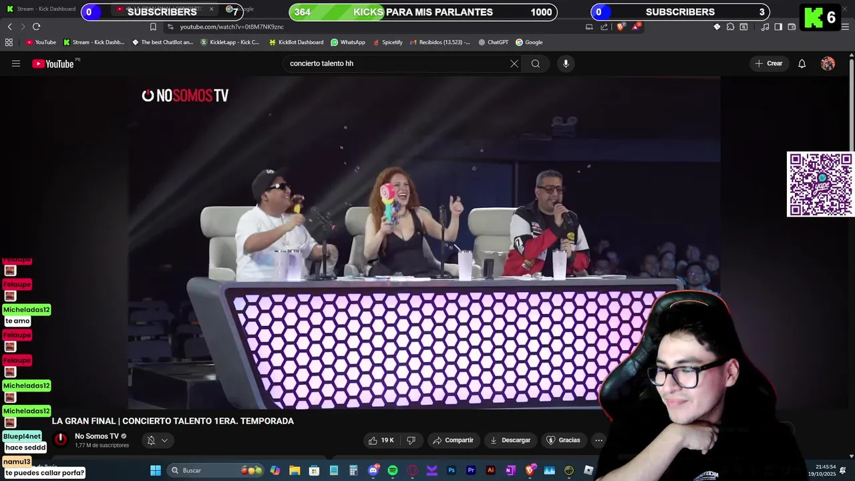The height and width of the screenshot is (481, 855).
Task: Open OneNote from the taskbar
Action: (x=510, y=470)
